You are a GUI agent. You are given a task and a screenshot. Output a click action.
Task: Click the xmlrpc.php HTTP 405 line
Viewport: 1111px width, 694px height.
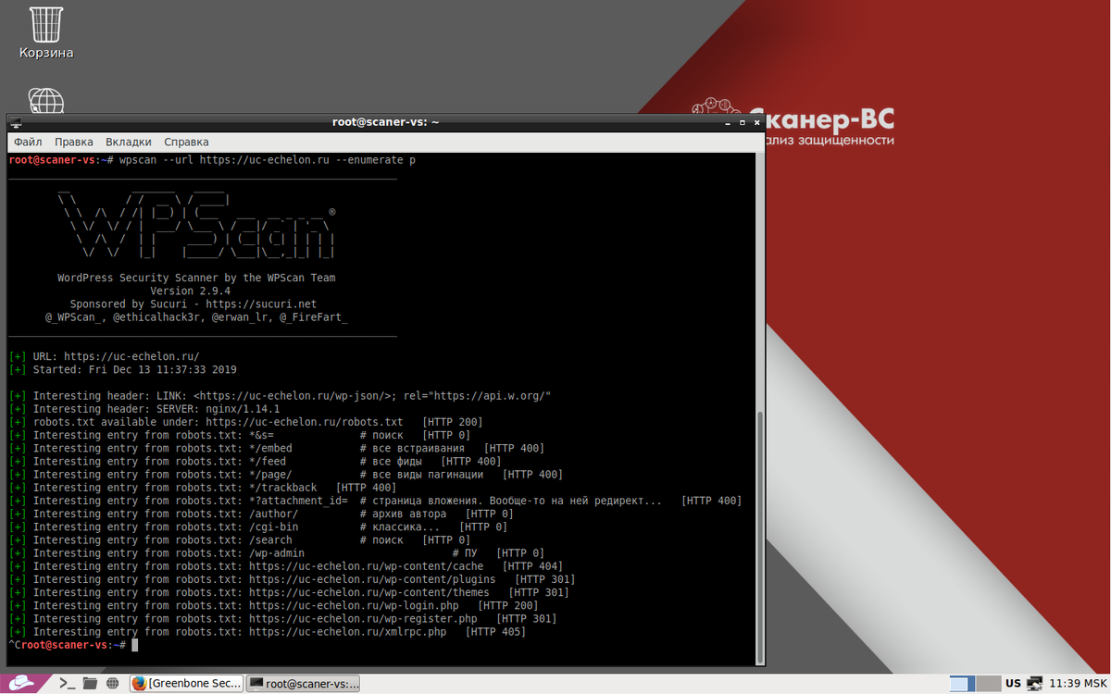click(x=268, y=632)
